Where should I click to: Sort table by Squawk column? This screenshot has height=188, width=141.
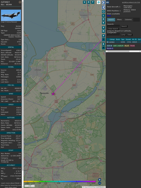128,39
